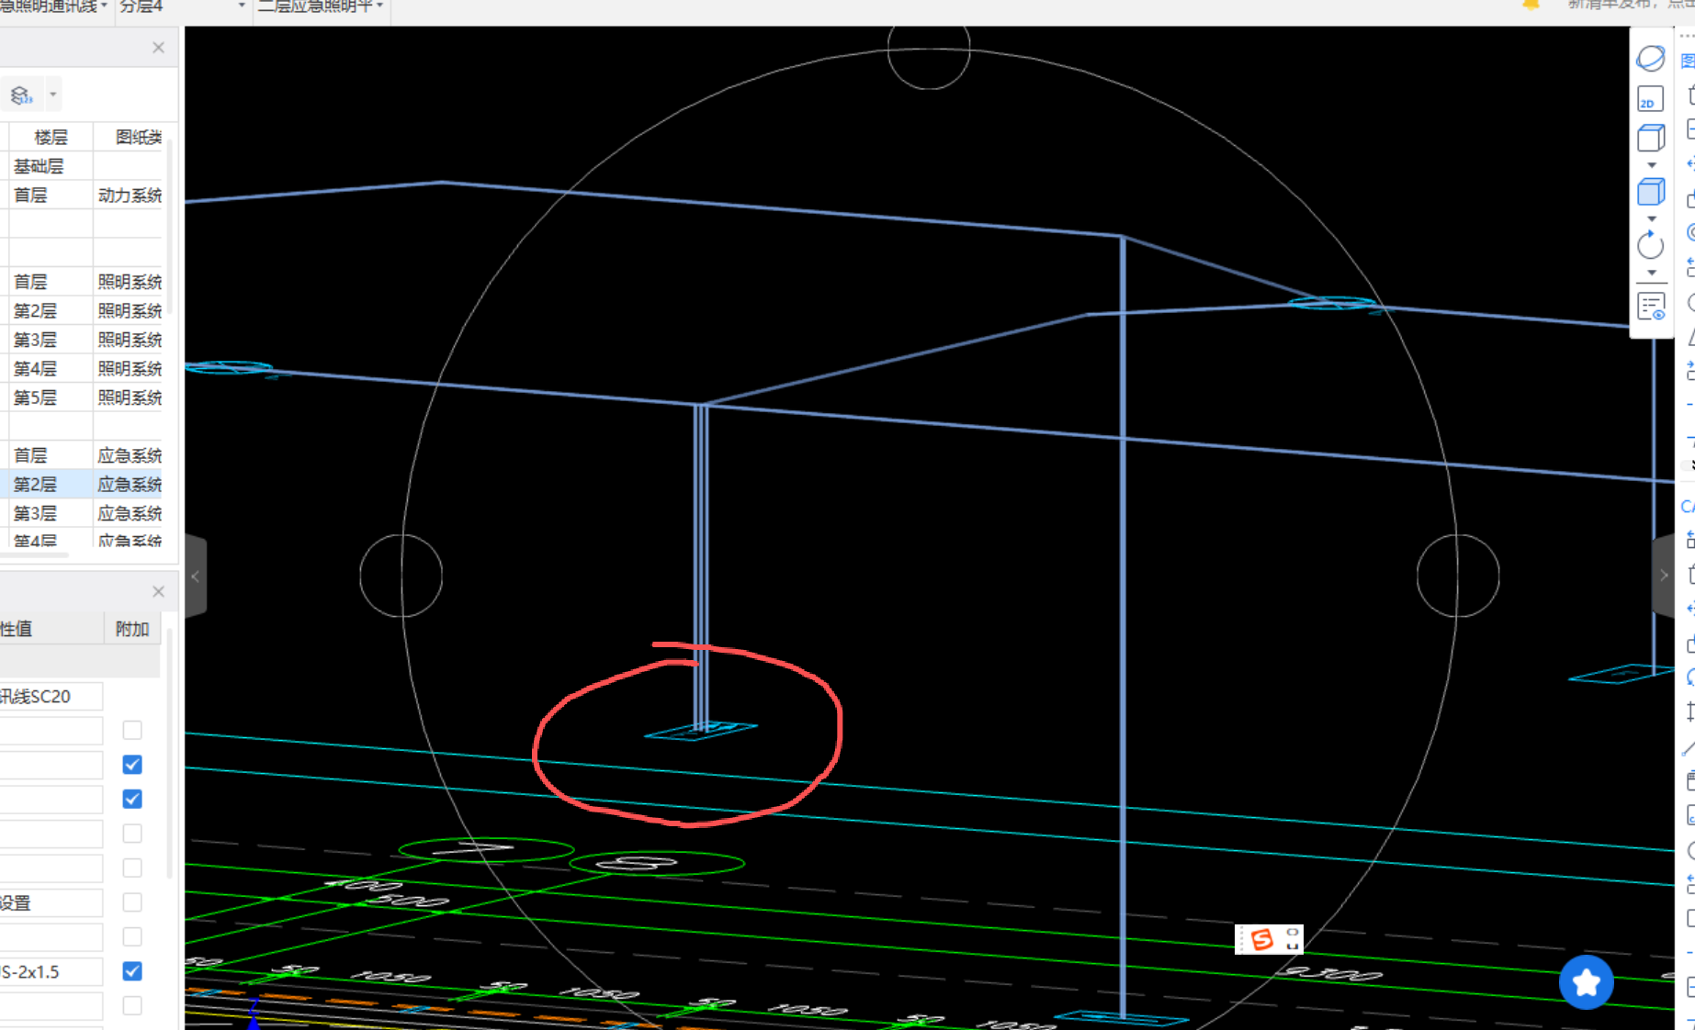Screen dimensions: 1695x1030
Task: Uncheck the 附加 checkbox for S-2x1.5 row
Action: tap(132, 971)
